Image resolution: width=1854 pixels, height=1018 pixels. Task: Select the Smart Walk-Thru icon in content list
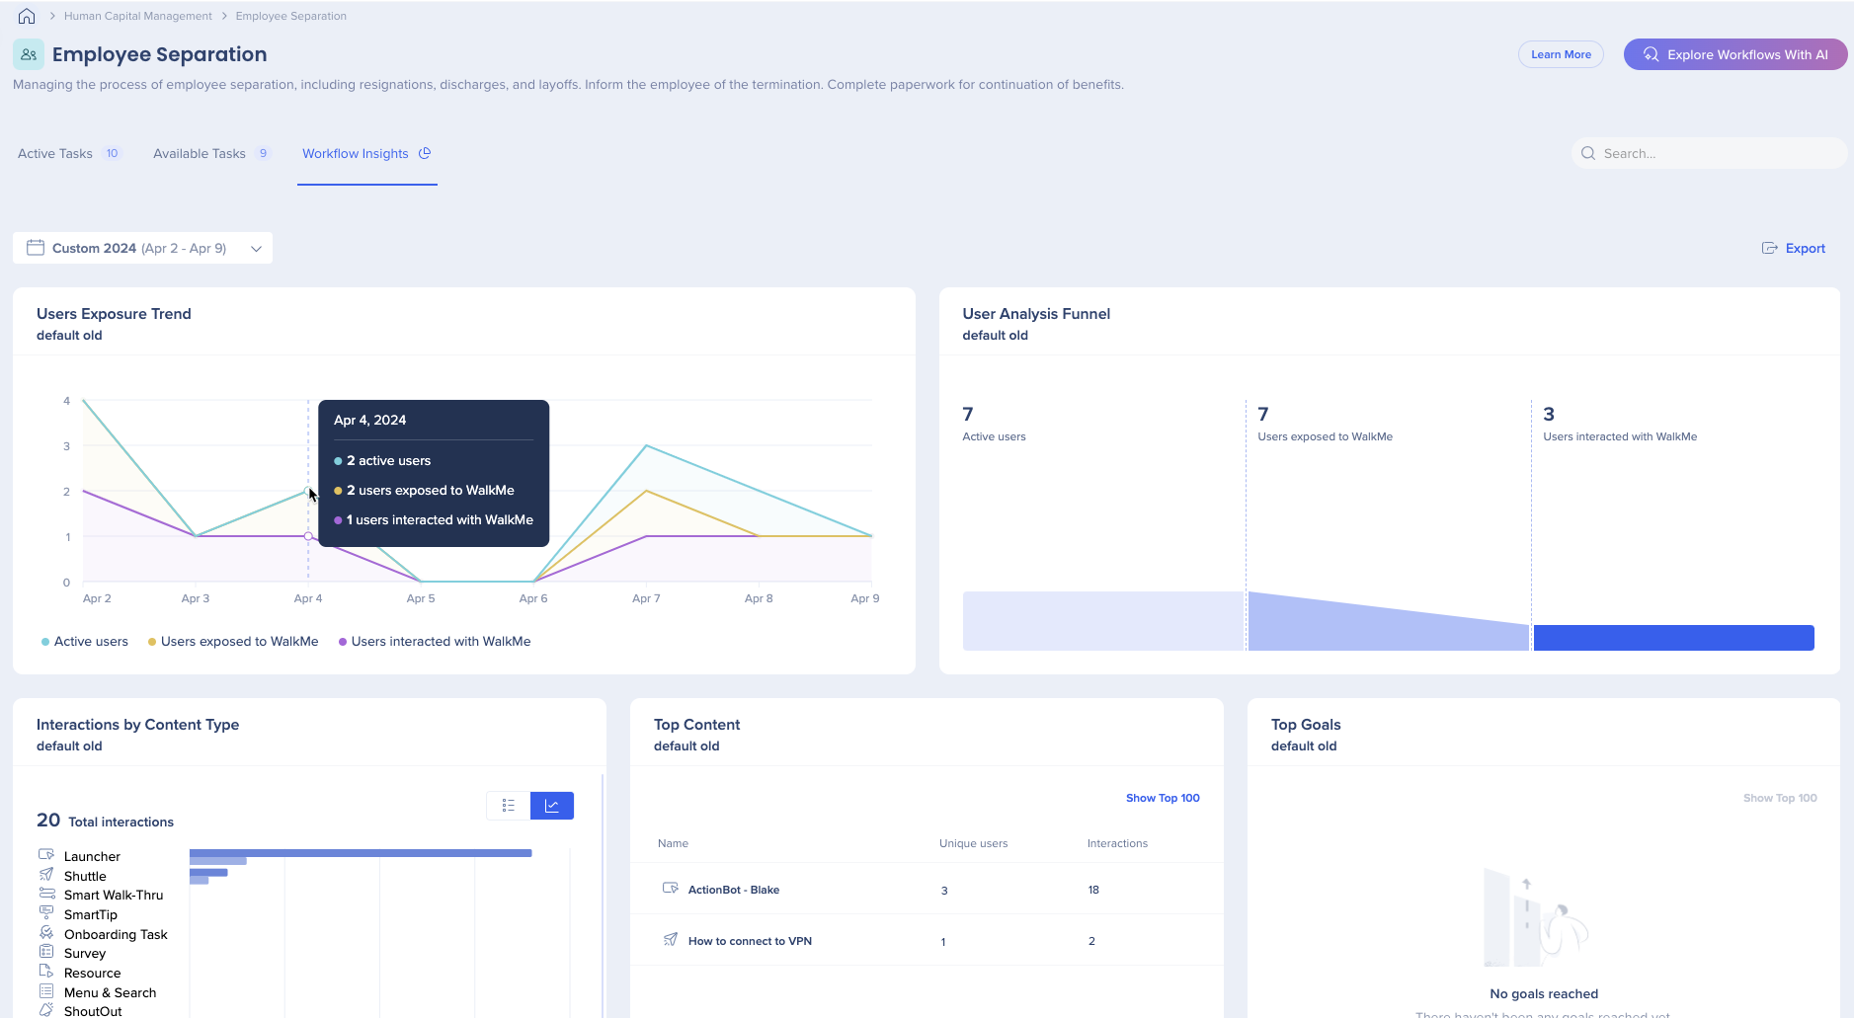tap(45, 894)
